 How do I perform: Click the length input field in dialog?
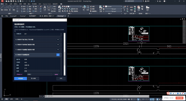42,71
